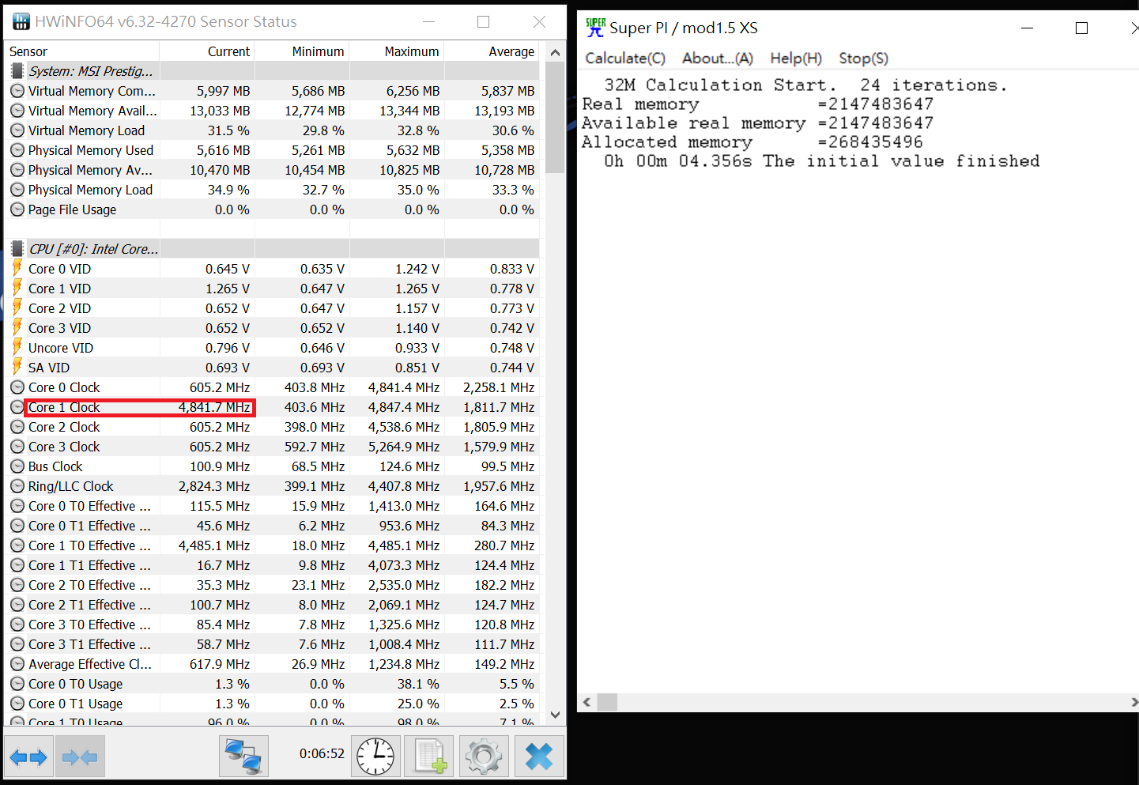Screen dimensions: 1139x785
Task: Click the icon beside Physical Memory Used
Action: coord(17,150)
